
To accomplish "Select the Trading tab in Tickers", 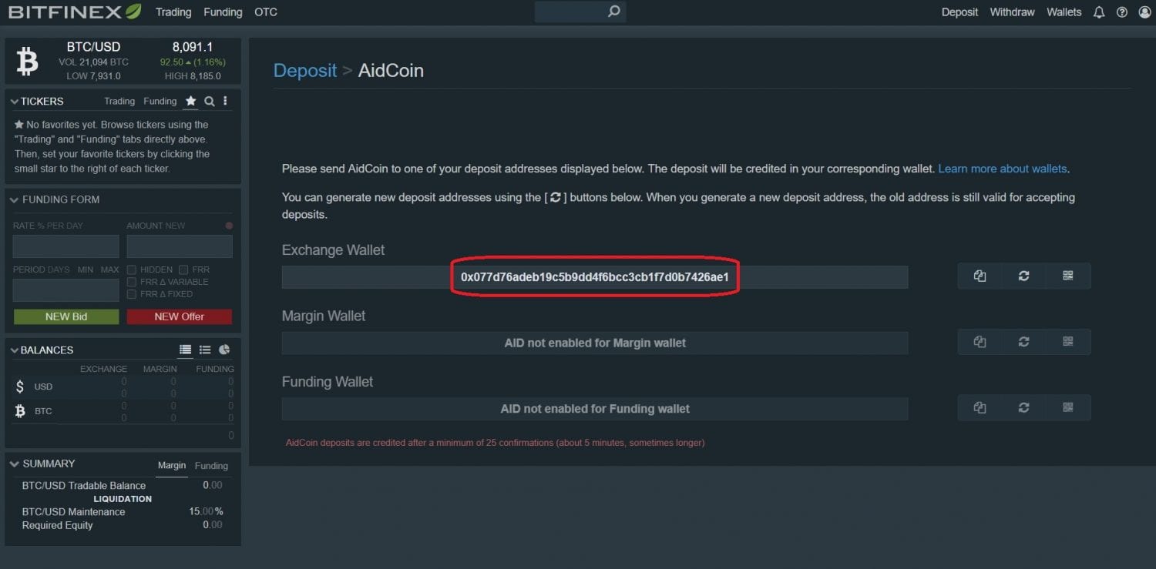I will [119, 101].
